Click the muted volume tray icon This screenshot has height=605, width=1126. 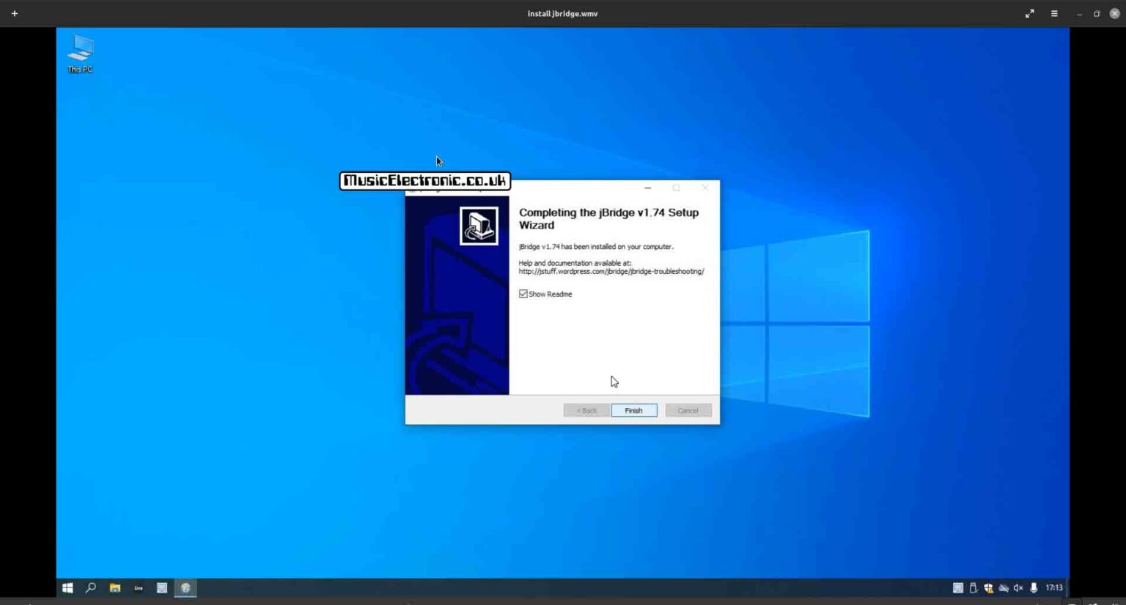(1018, 587)
